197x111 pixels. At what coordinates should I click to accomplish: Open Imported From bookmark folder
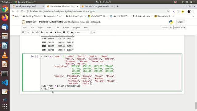(53, 16)
